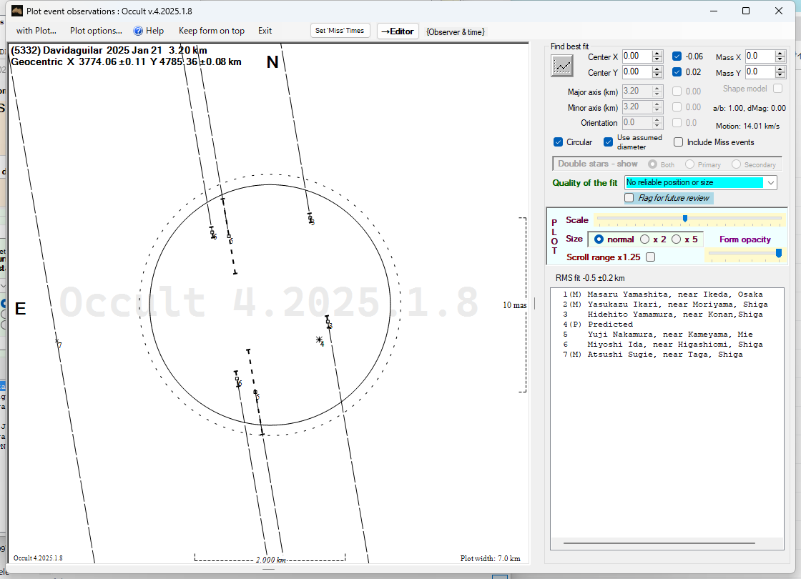Screen dimensions: 801x579
Task: Uncheck the Circular checkbox
Action: click(x=559, y=142)
